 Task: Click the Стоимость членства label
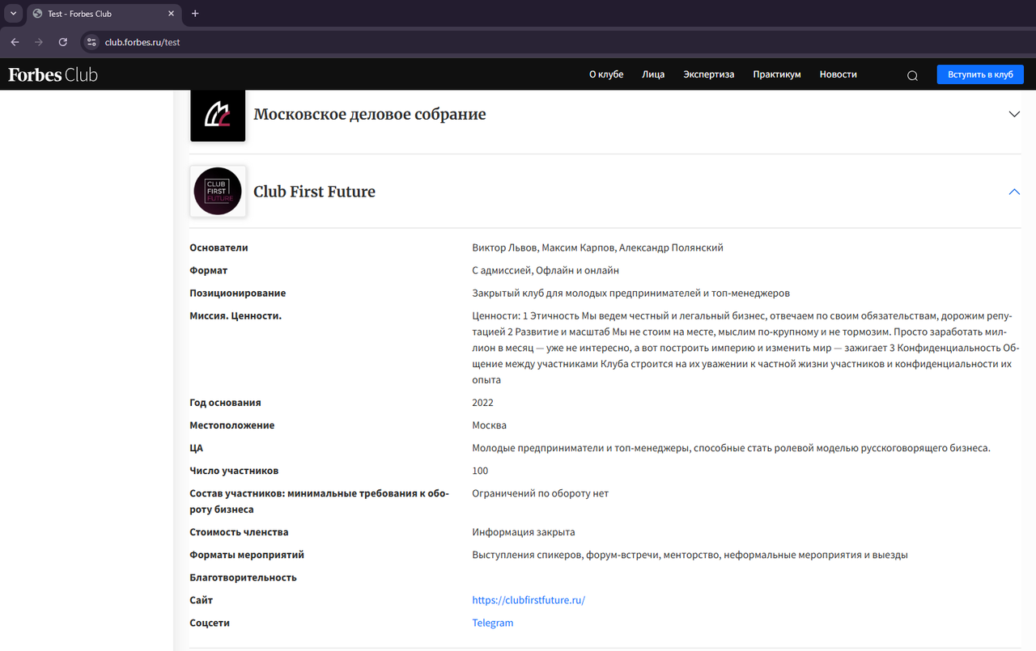point(240,532)
